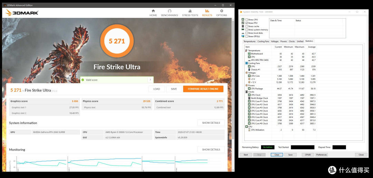
Task: Click the Start button in AIDA64
Action: click(x=246, y=155)
